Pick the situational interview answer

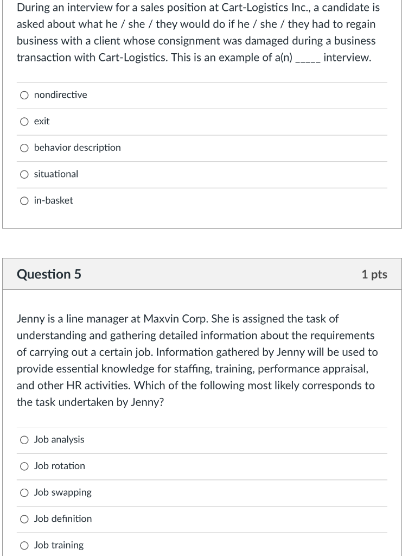(x=24, y=174)
